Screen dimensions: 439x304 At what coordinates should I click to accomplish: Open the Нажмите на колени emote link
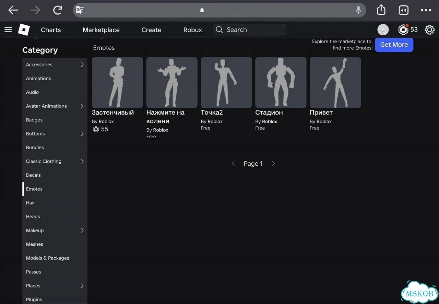coord(165,117)
